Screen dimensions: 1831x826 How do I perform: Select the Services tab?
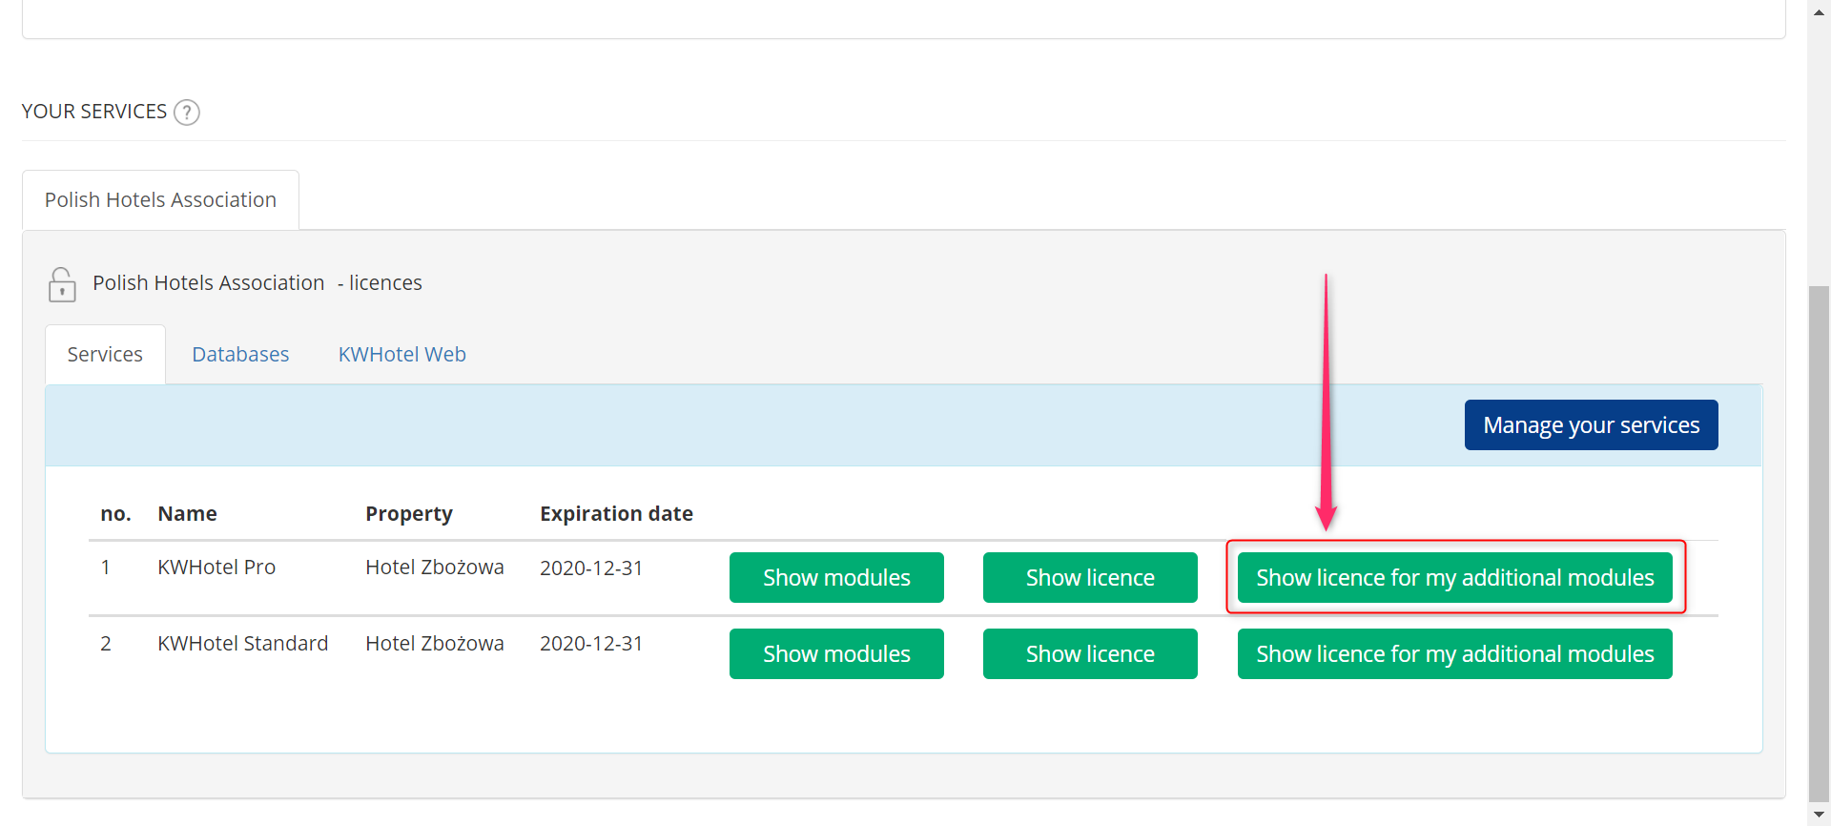pyautogui.click(x=105, y=355)
